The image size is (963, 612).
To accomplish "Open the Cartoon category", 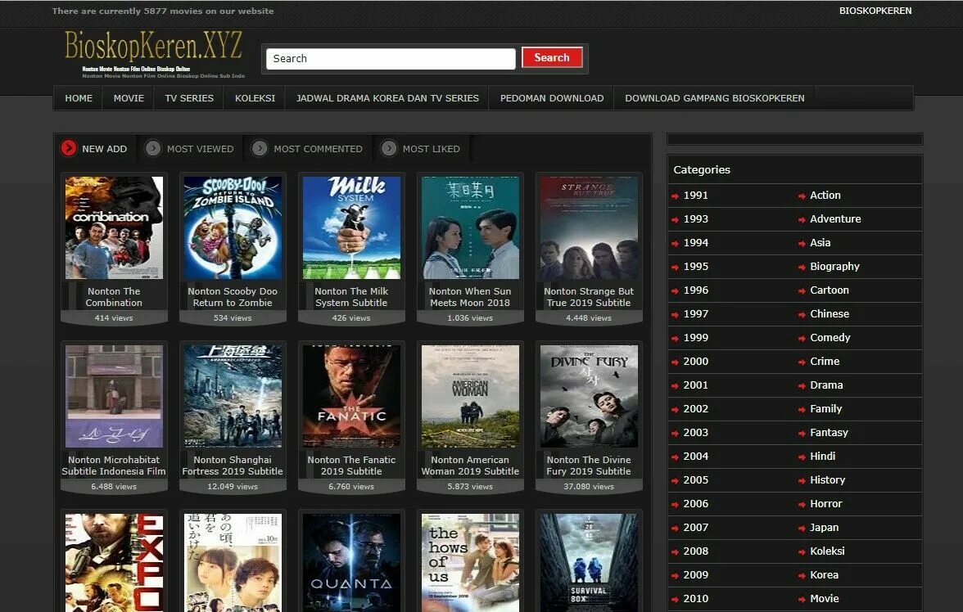I will click(x=829, y=290).
